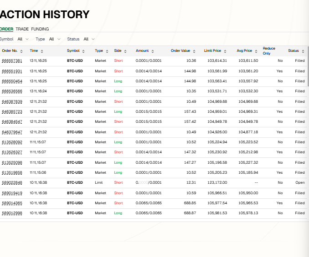
Task: Click limit price 123,172.00
Action: [x=217, y=183]
